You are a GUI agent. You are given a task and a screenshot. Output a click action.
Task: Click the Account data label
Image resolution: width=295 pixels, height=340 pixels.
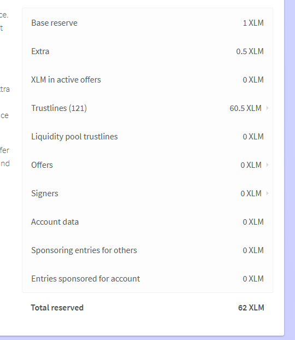click(x=55, y=222)
